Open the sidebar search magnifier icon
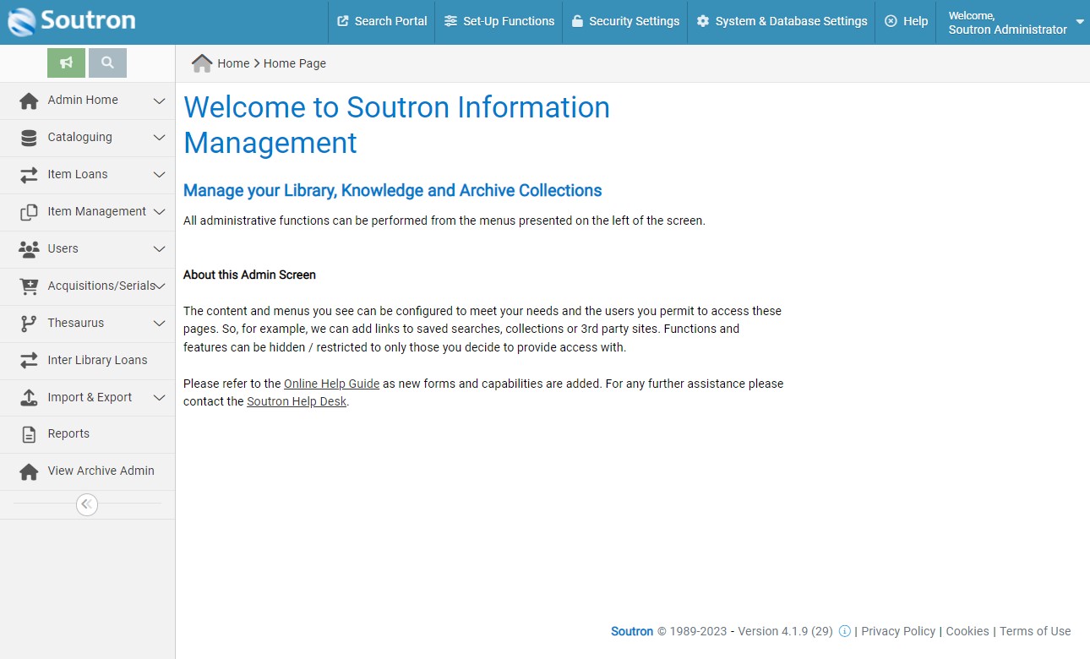 coord(107,63)
